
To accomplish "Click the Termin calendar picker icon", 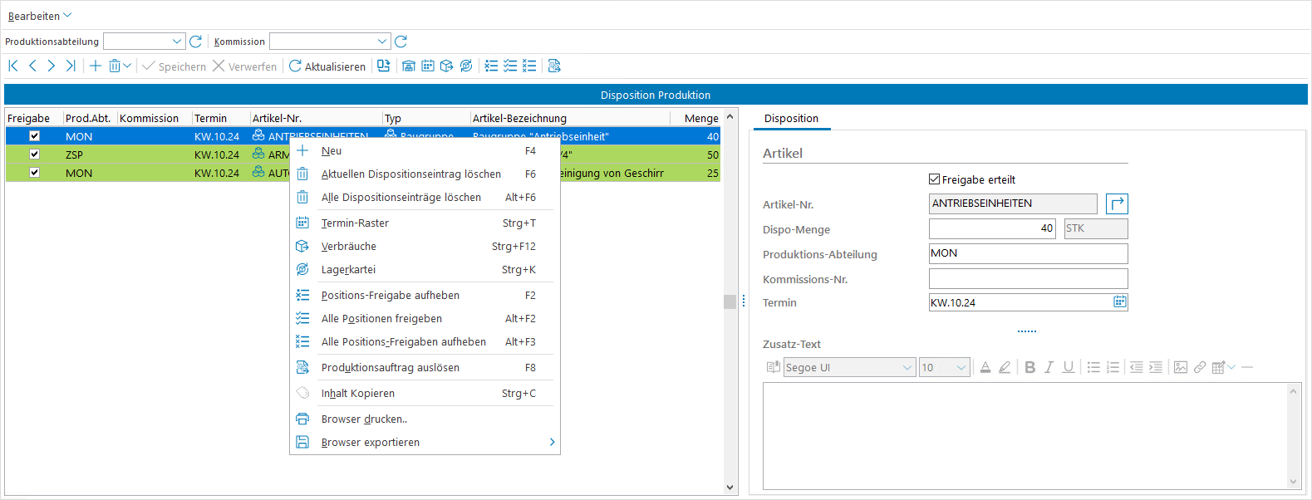I will pos(1119,302).
